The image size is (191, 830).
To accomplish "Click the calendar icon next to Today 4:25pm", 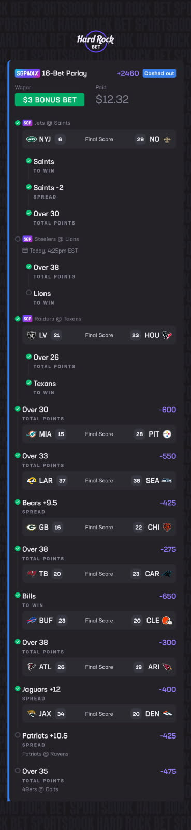I will 25,251.
